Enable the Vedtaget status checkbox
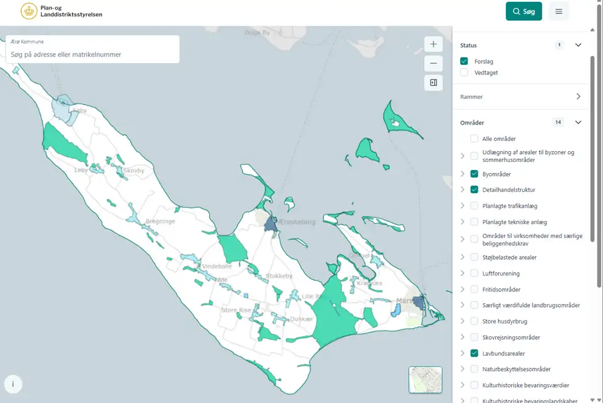 point(464,73)
